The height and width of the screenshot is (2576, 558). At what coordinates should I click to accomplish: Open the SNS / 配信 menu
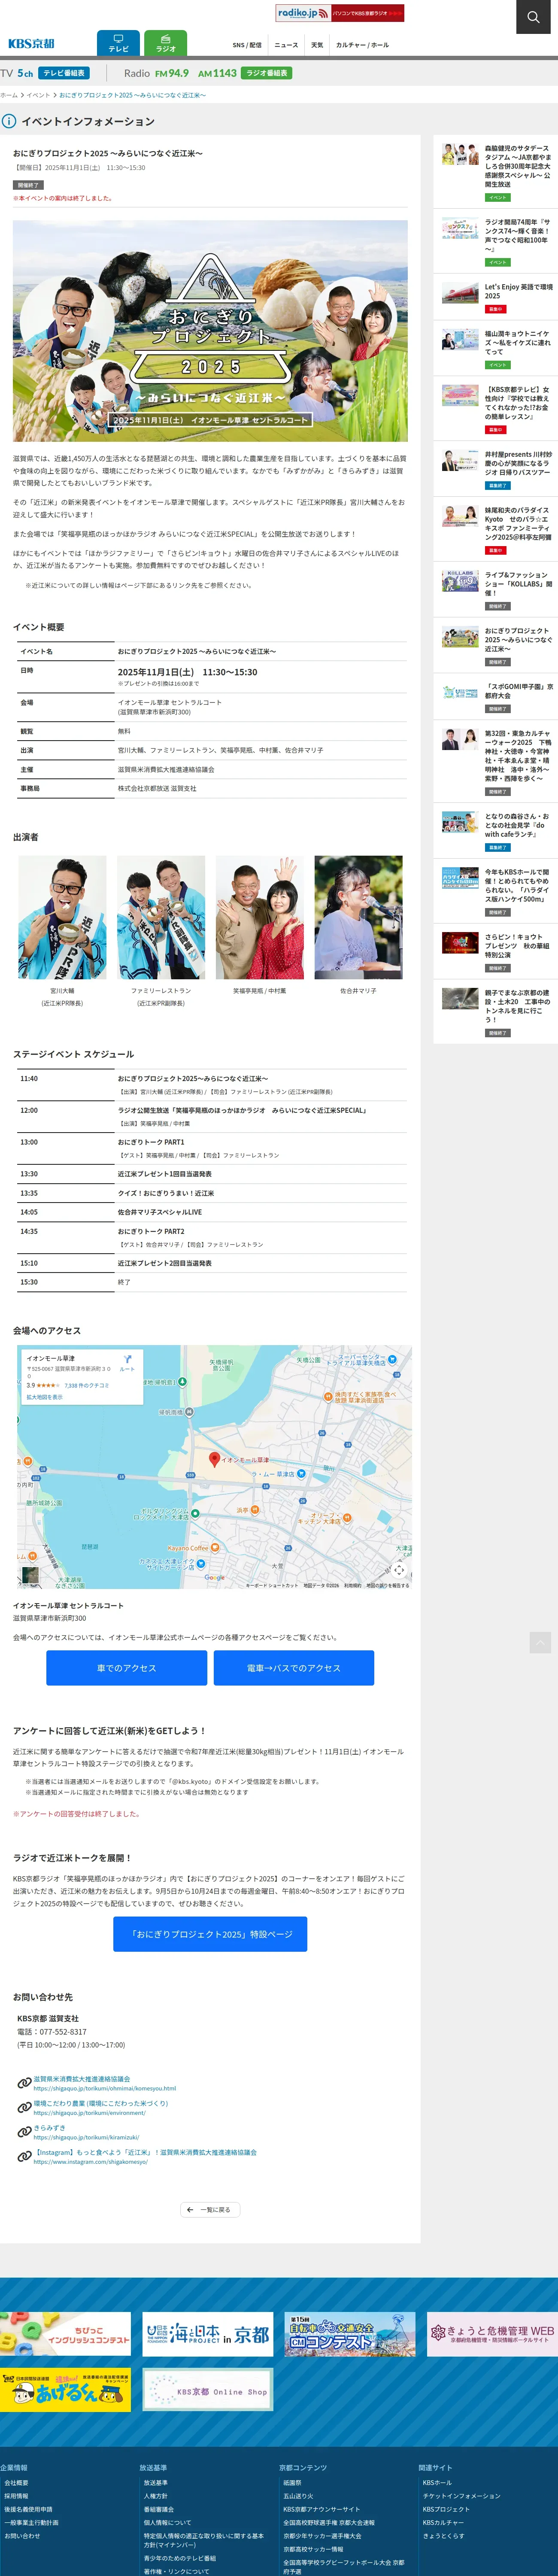[247, 45]
